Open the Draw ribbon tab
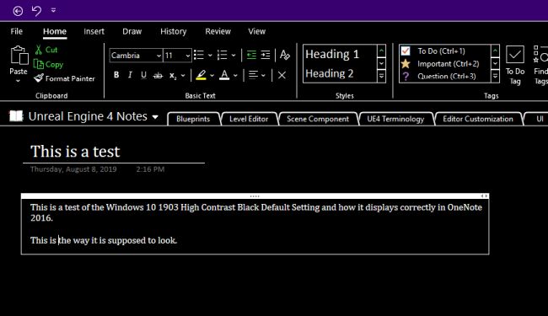 click(x=132, y=31)
